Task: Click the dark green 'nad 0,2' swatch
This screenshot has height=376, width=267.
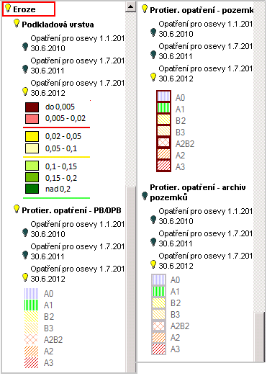Action: (x=32, y=189)
